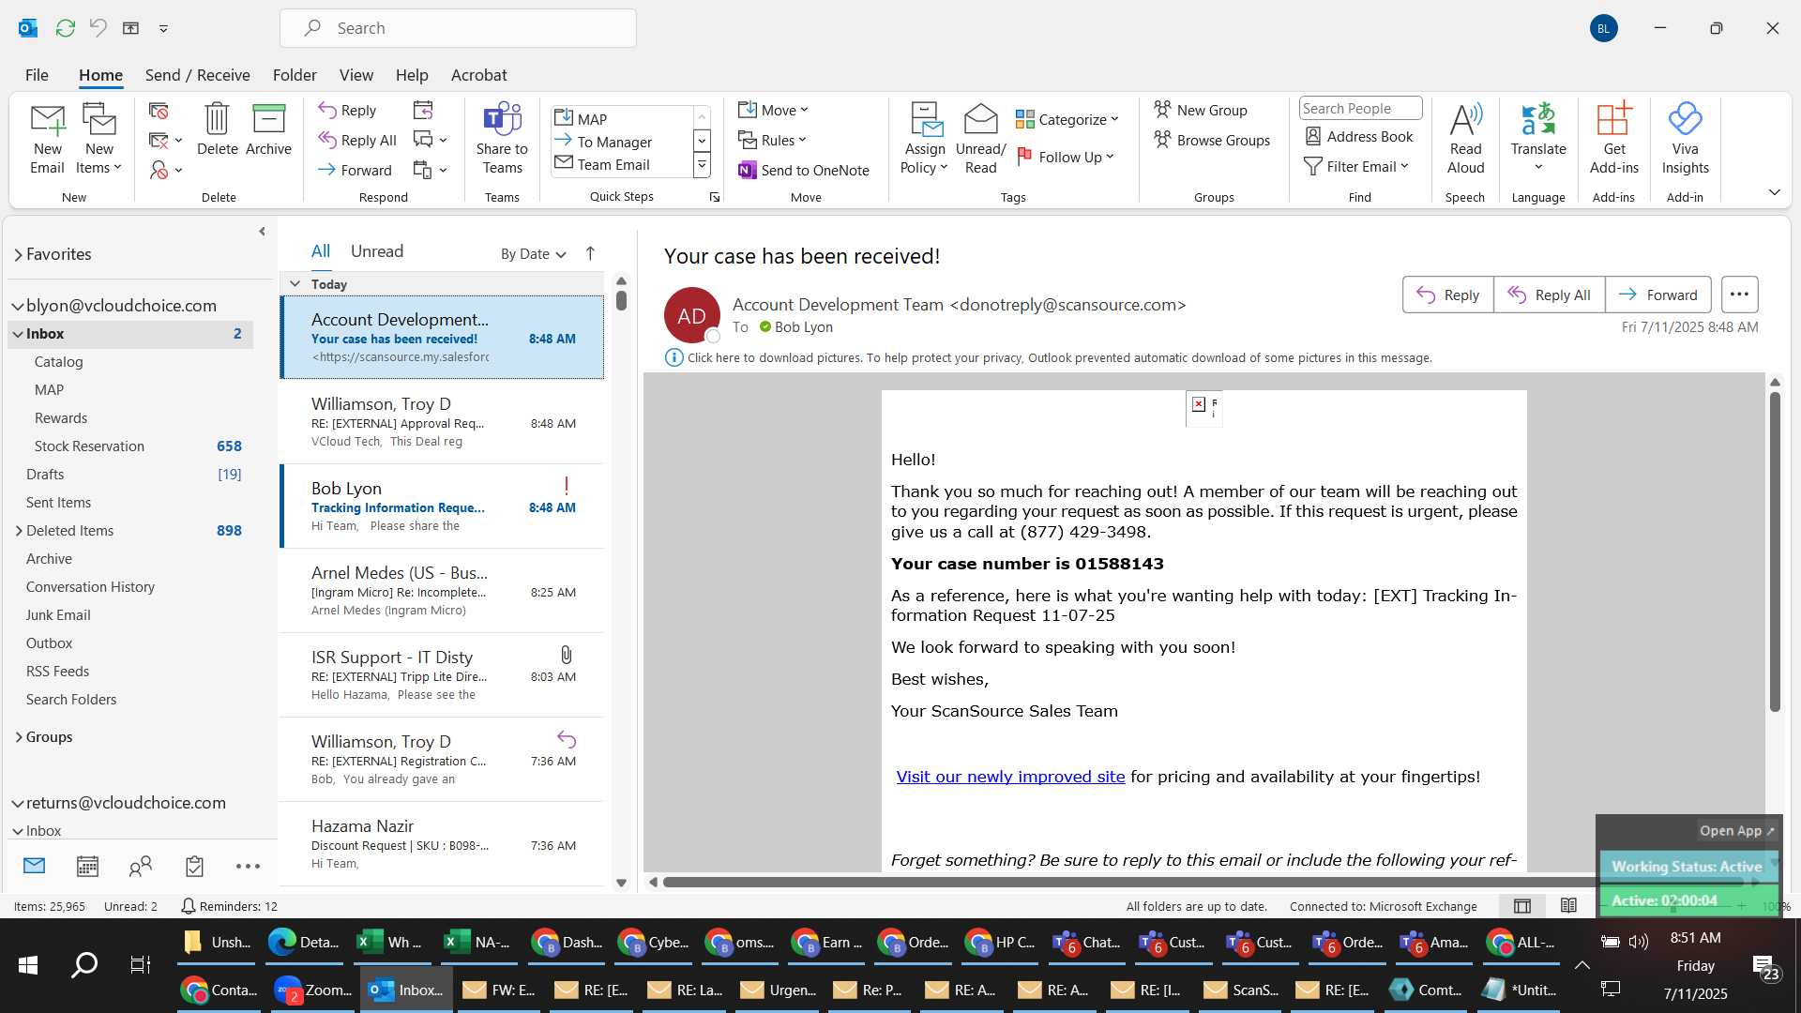The image size is (1801, 1013).
Task: Click the Share to Teams icon
Action: [x=502, y=139]
